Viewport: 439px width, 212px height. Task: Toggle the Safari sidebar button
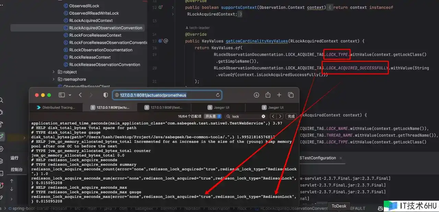(x=62, y=95)
